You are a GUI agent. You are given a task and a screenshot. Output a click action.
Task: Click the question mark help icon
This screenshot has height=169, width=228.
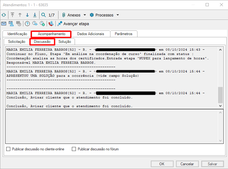tap(27, 24)
